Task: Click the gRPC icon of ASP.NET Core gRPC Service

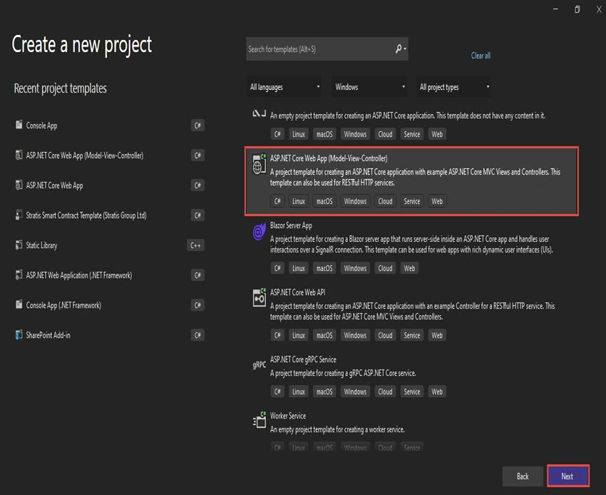Action: click(259, 364)
